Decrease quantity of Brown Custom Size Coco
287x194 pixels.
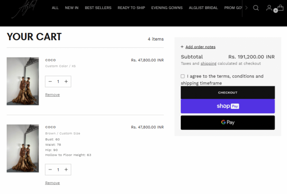pos(50,170)
